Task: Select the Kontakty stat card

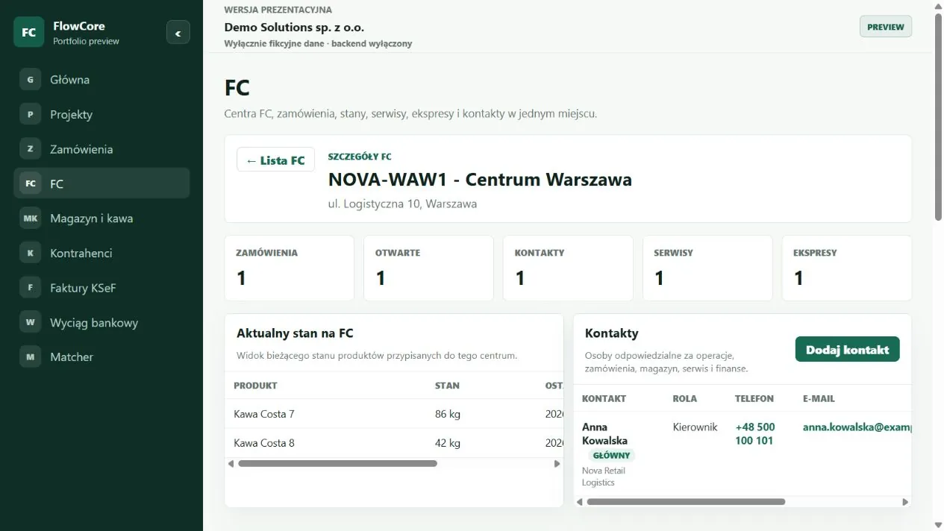Action: [x=568, y=268]
